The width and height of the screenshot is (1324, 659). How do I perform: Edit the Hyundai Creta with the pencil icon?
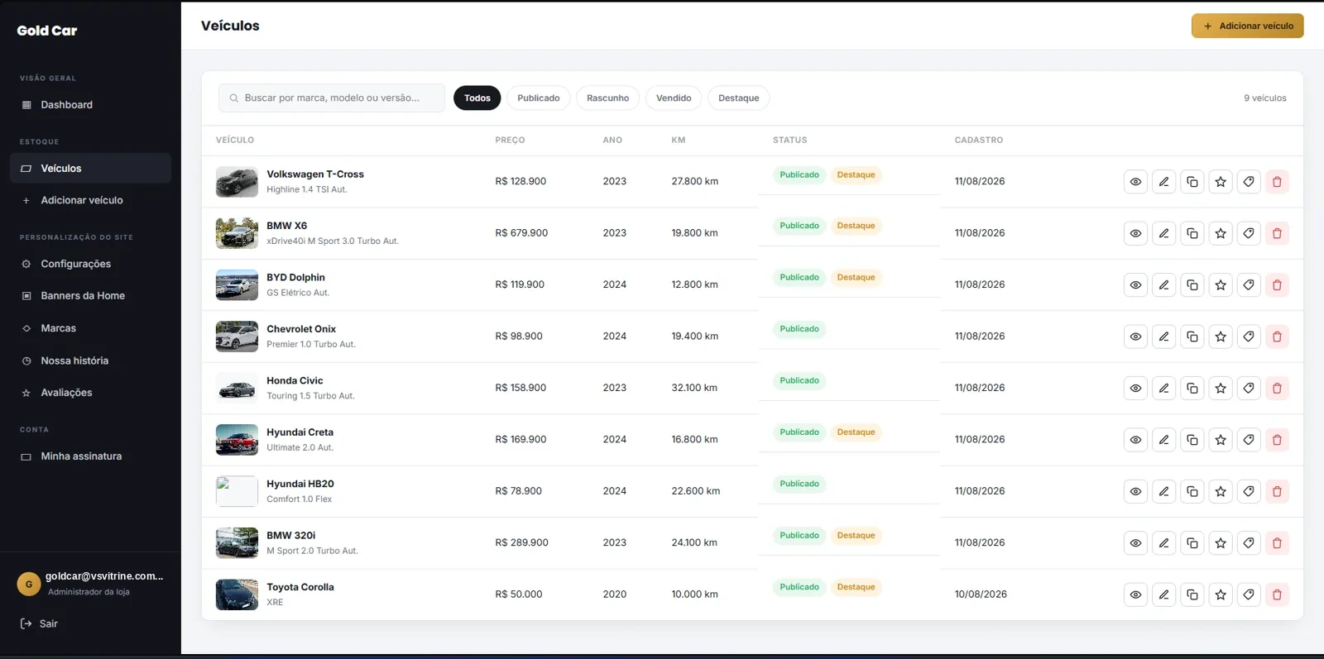point(1163,440)
